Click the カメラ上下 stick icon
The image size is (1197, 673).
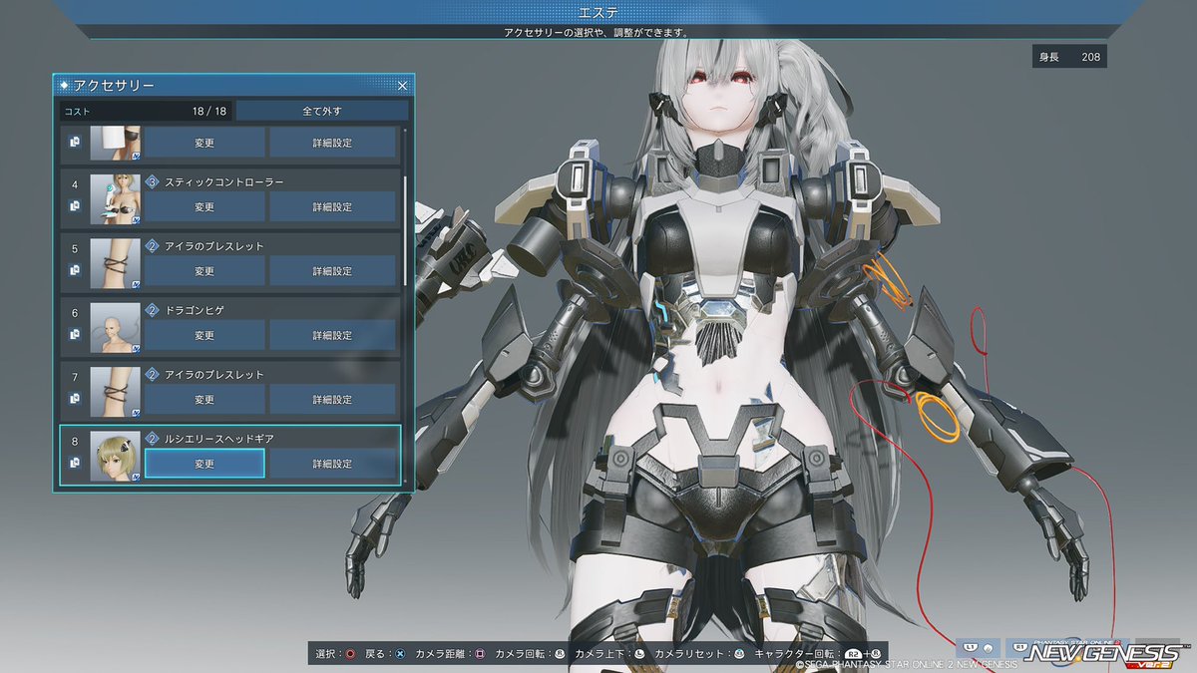tap(639, 655)
